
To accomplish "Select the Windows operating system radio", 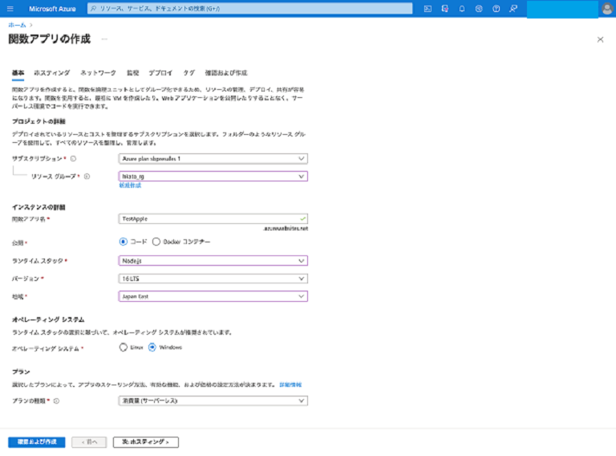I will (152, 348).
